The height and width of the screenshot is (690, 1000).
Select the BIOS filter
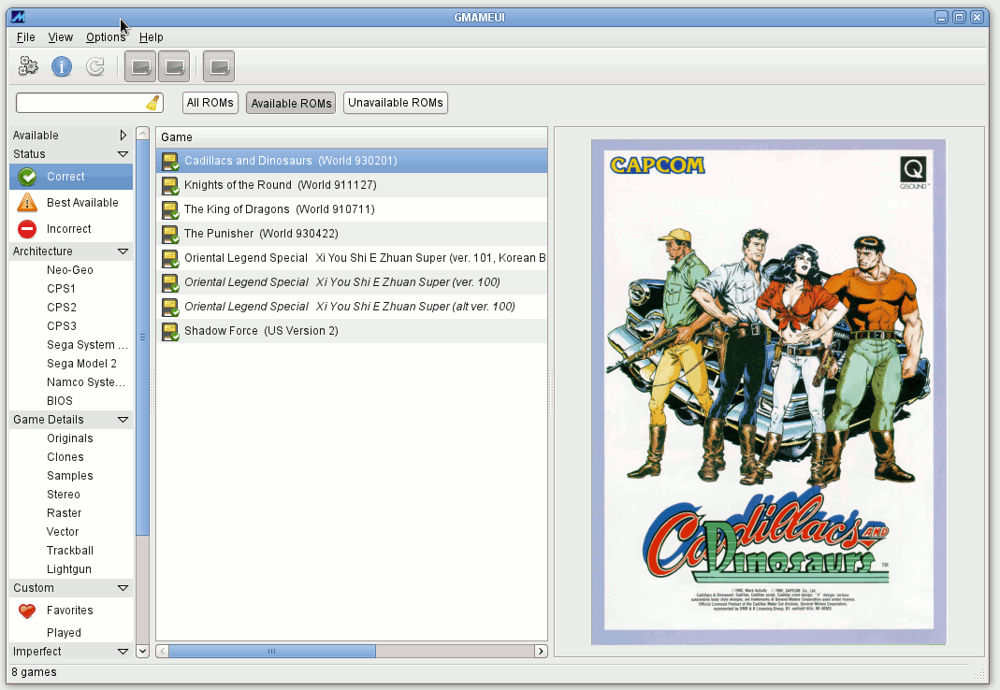pos(71,401)
